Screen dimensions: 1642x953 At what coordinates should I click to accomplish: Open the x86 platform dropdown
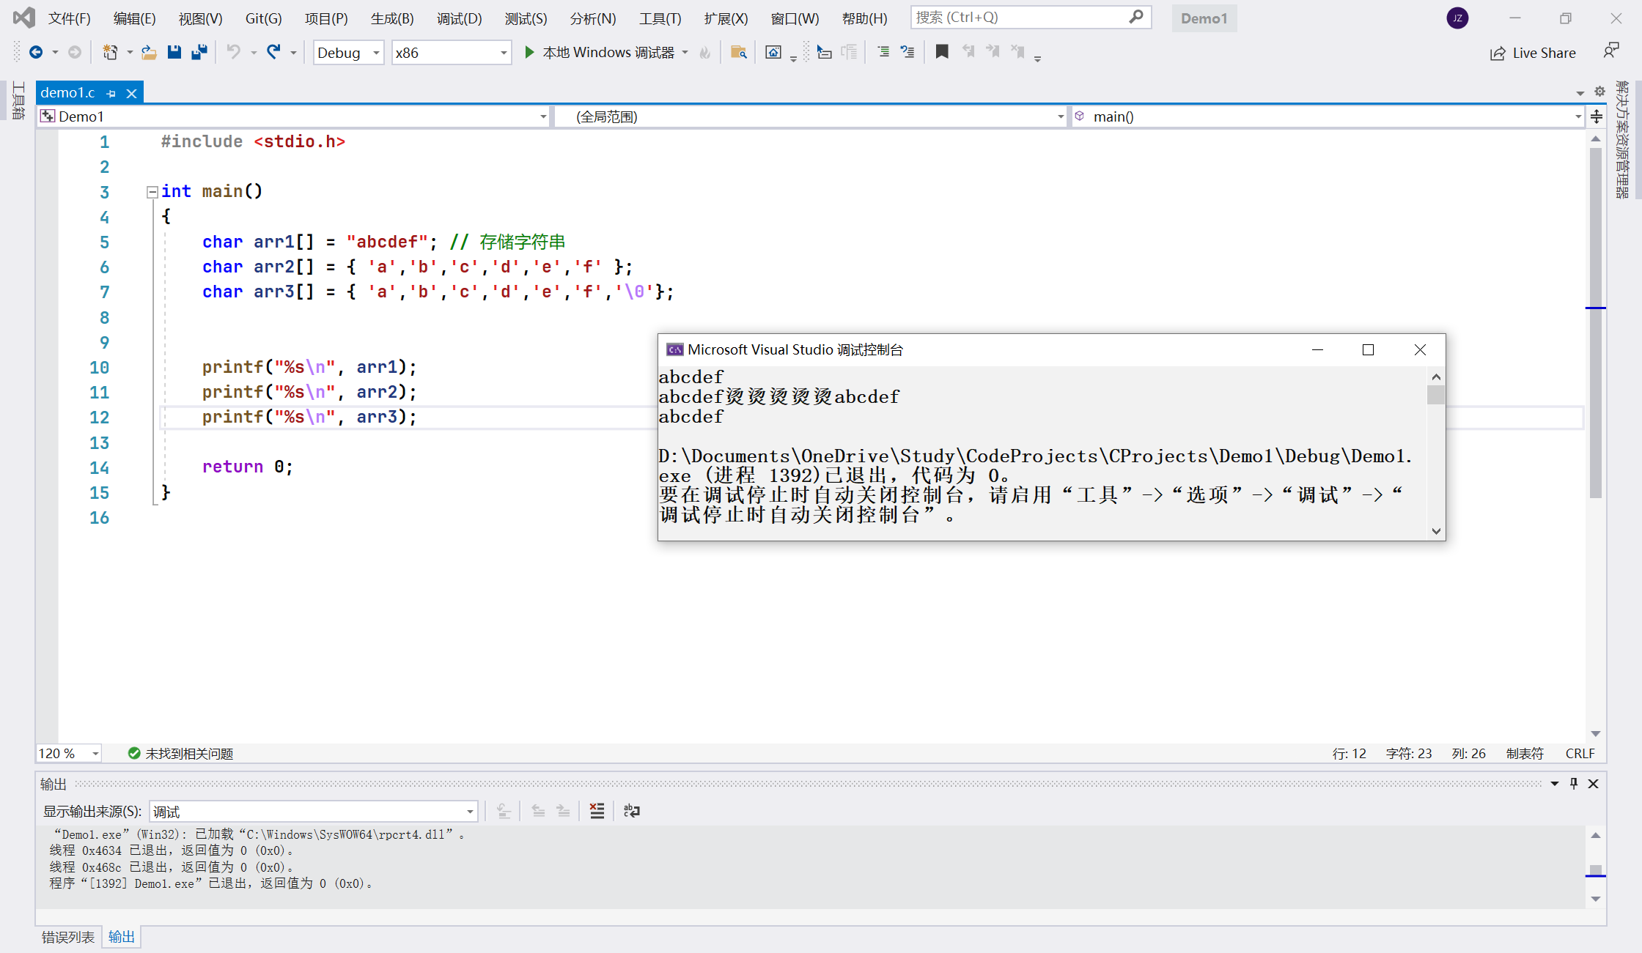[504, 53]
